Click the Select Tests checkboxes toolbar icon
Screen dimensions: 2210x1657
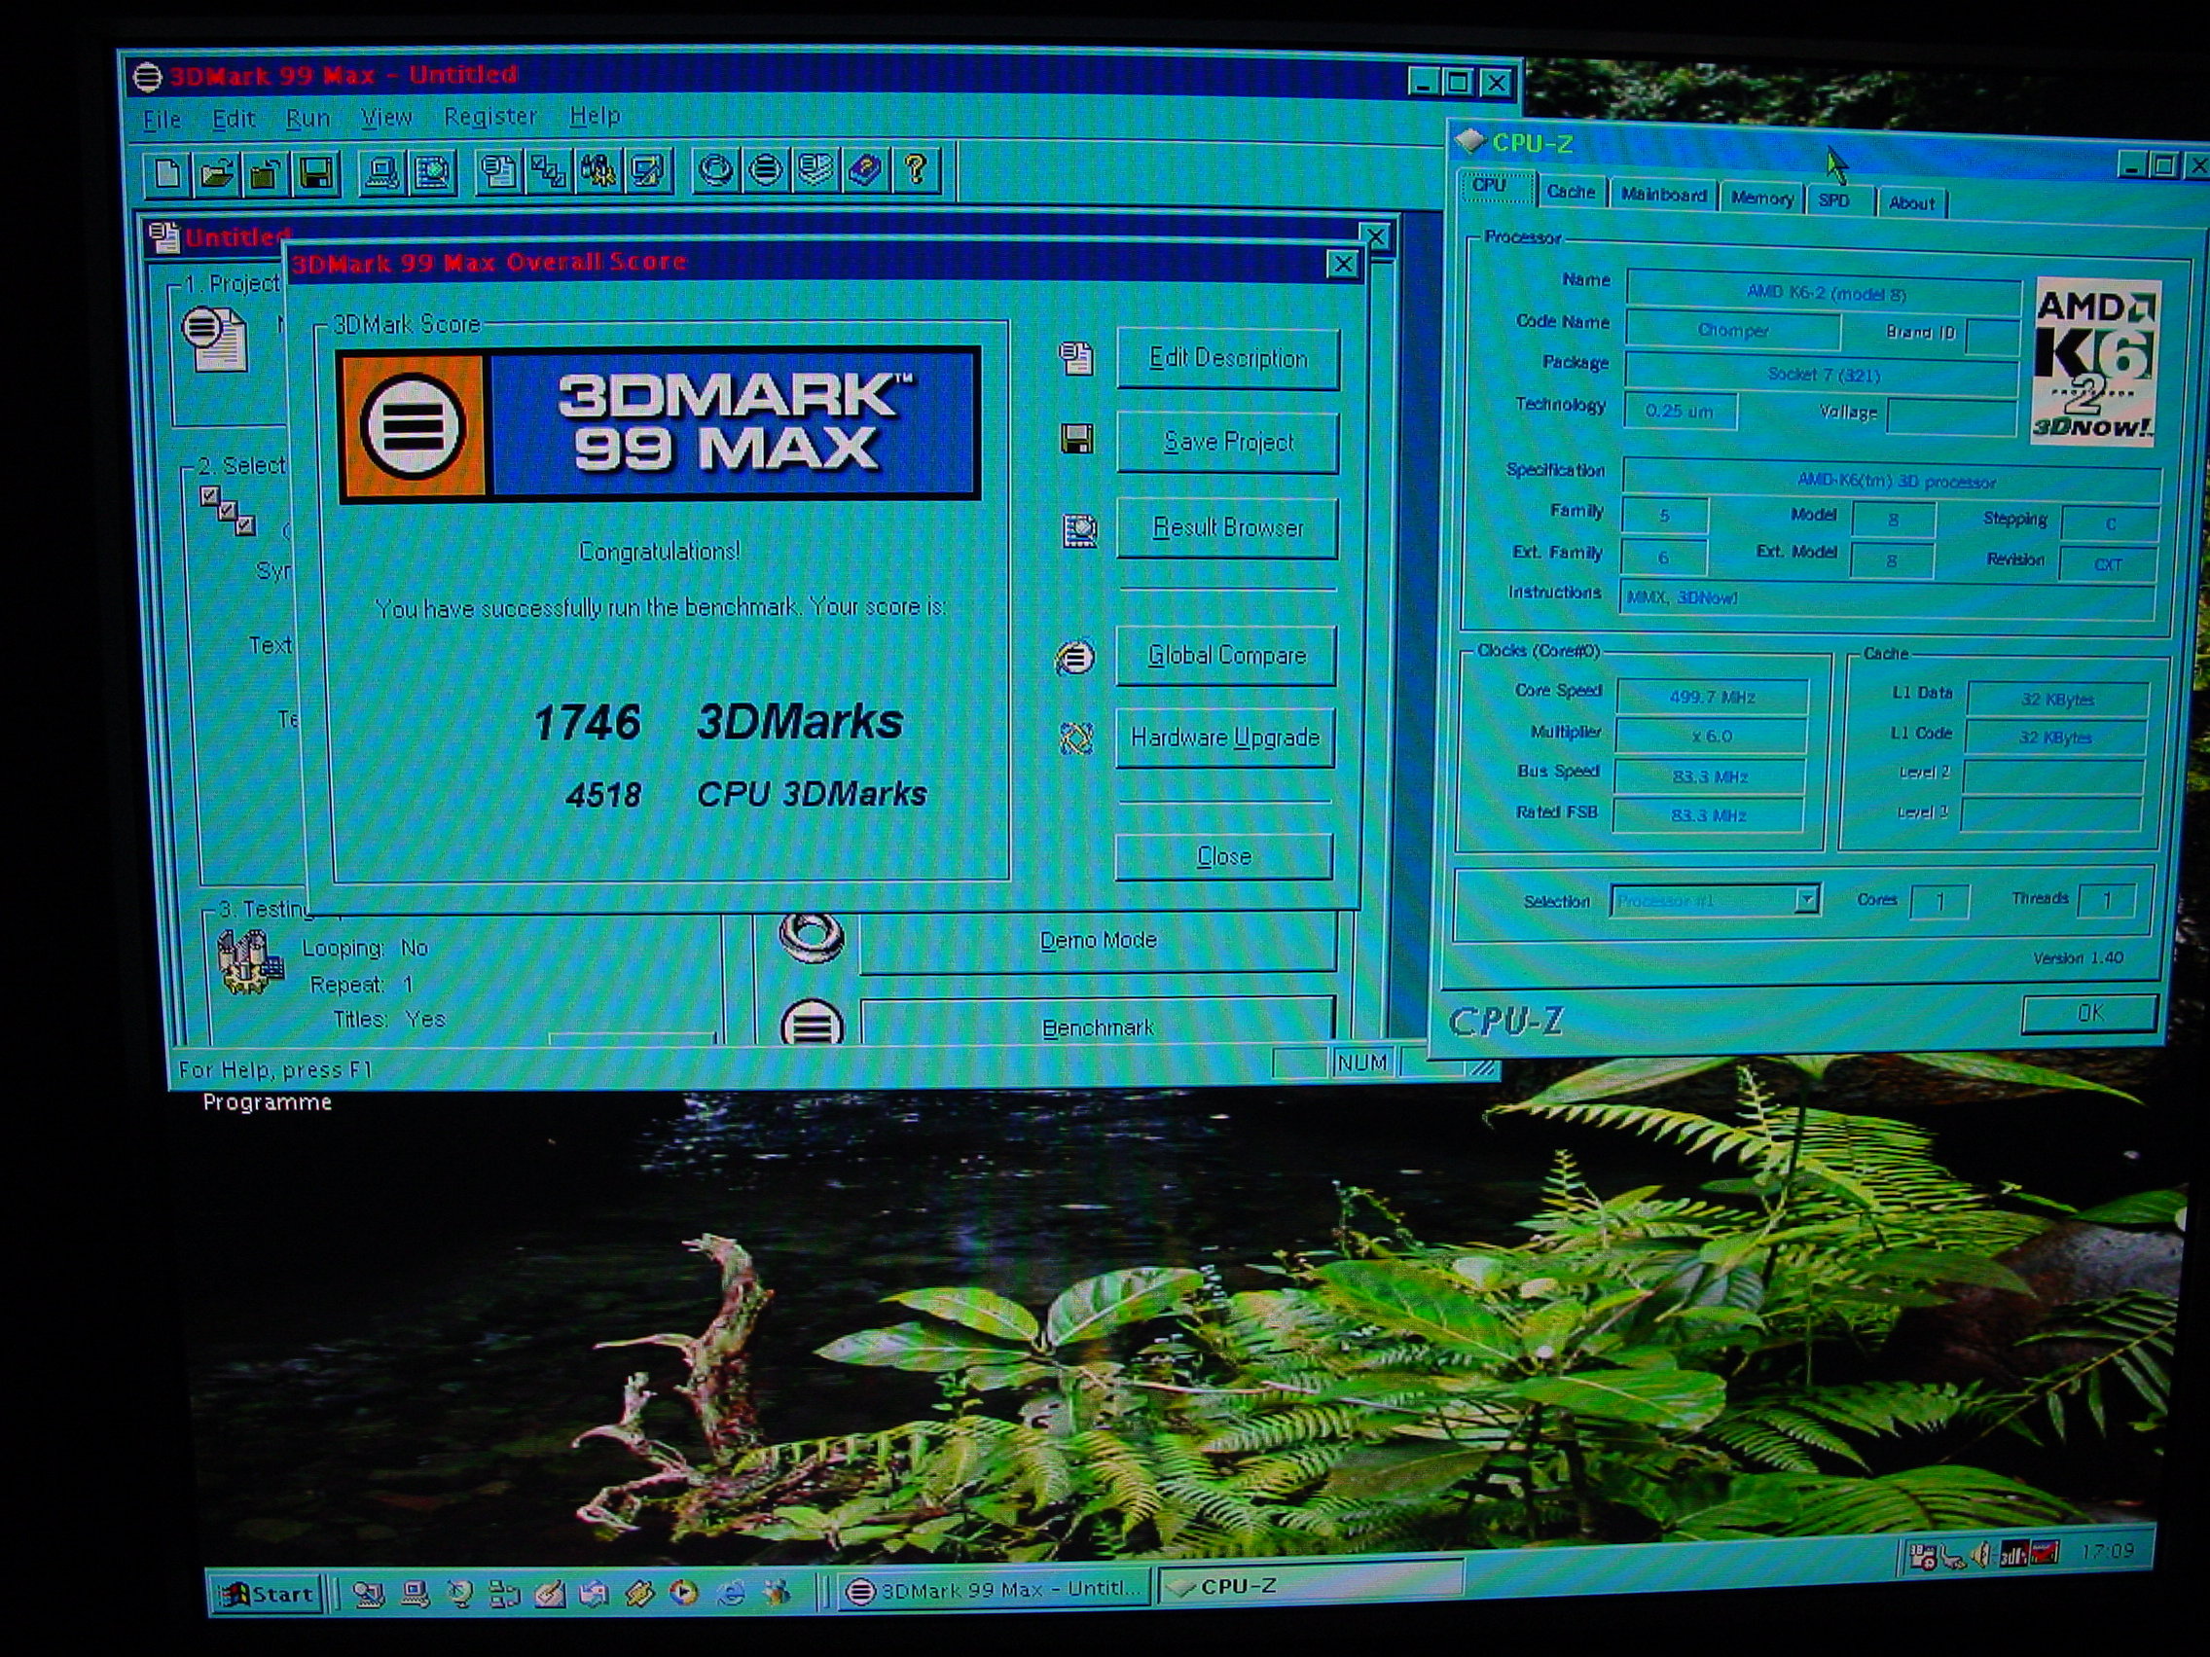549,173
